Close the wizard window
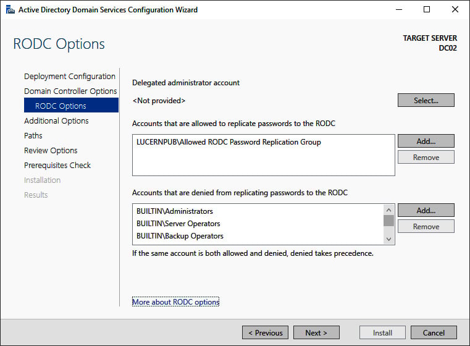 click(x=455, y=10)
